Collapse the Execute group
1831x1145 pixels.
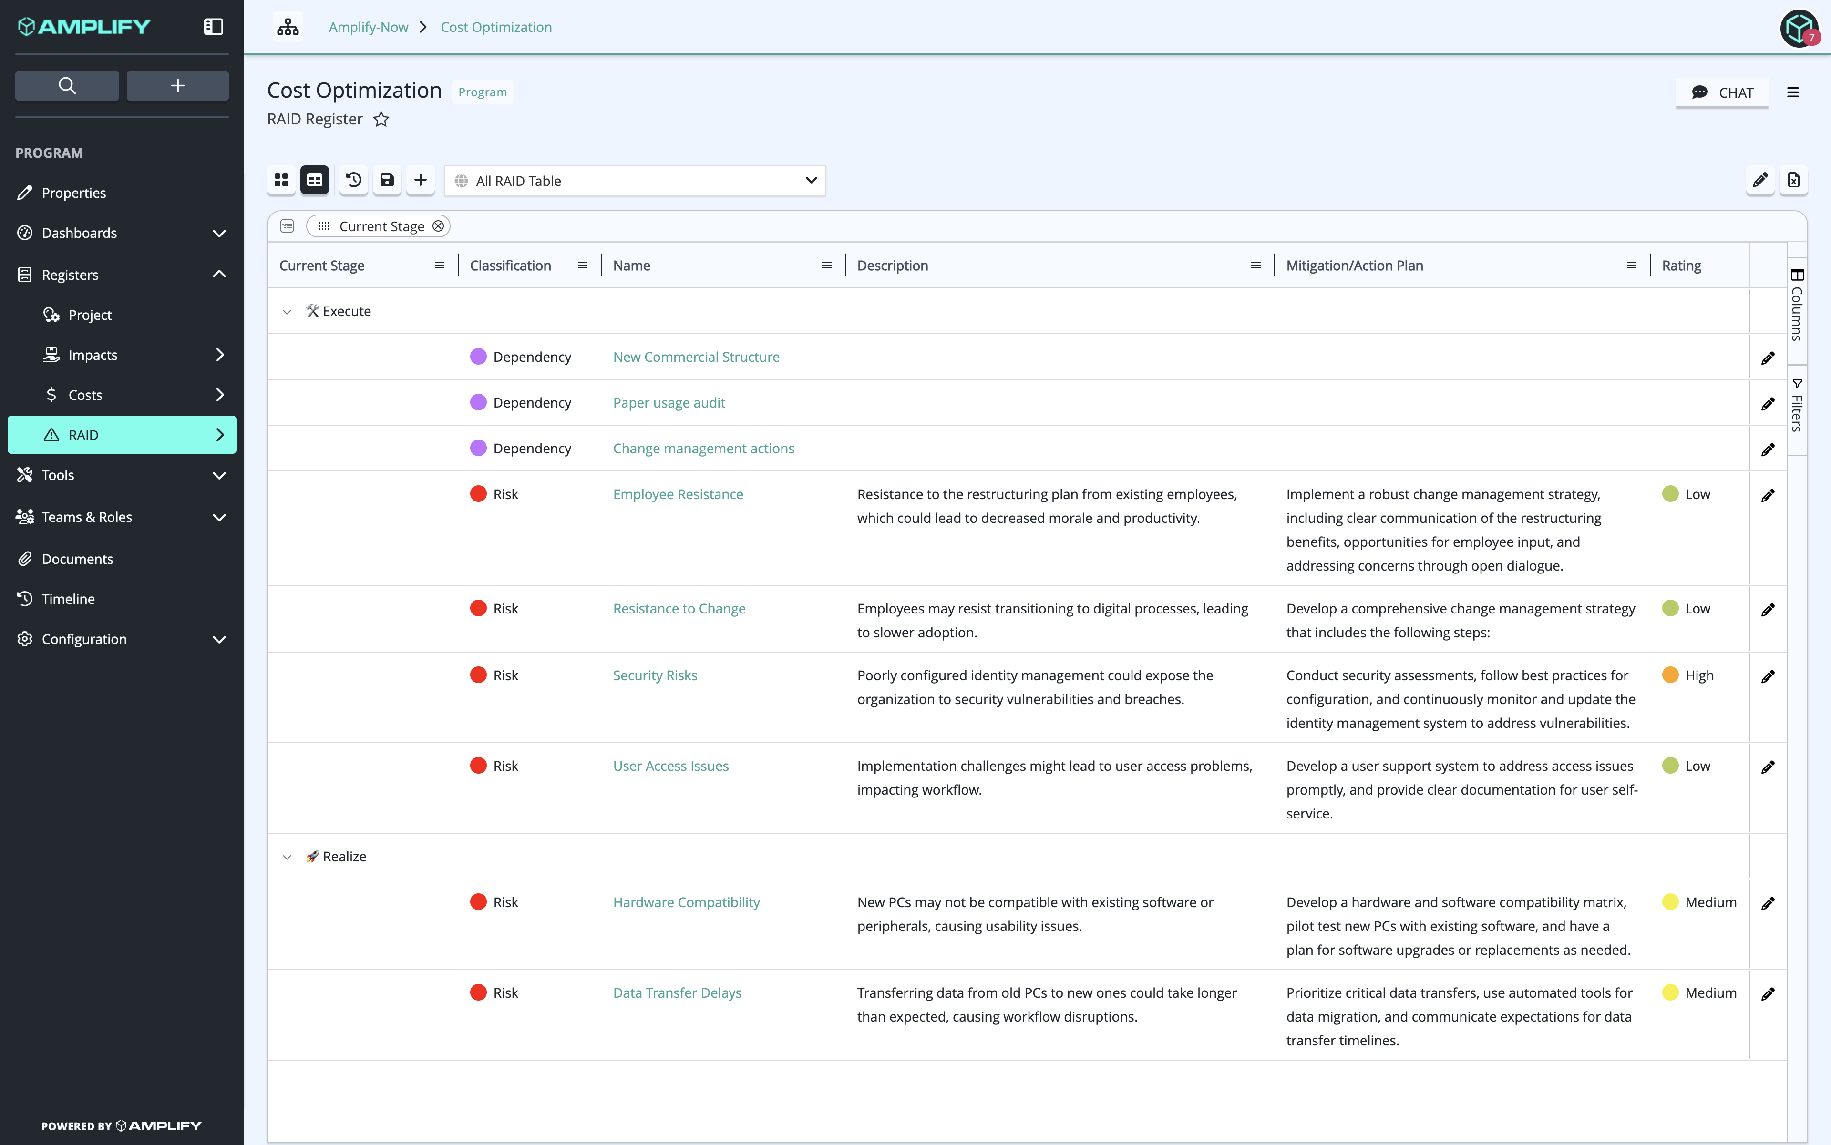click(x=287, y=311)
